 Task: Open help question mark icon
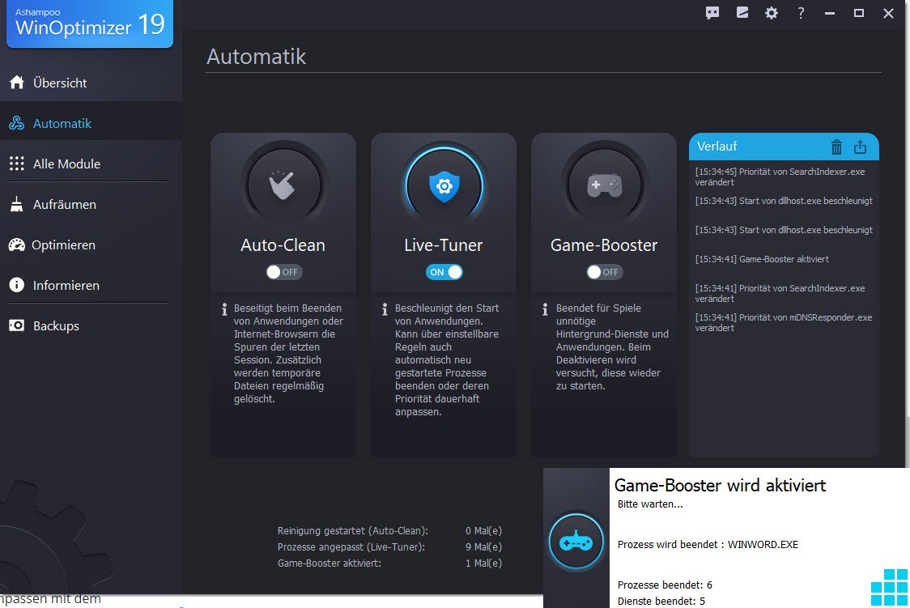[801, 13]
